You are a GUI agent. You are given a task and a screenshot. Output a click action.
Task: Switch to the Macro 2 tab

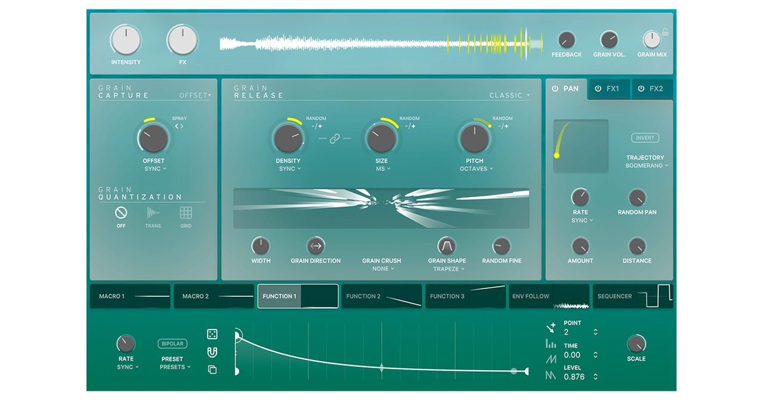[214, 296]
